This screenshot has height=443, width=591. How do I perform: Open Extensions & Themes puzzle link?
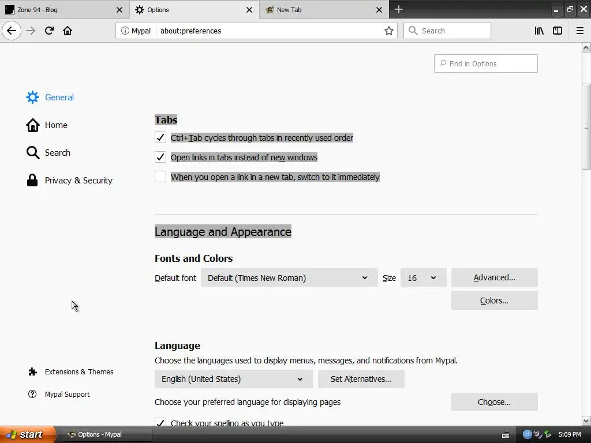[x=70, y=372]
